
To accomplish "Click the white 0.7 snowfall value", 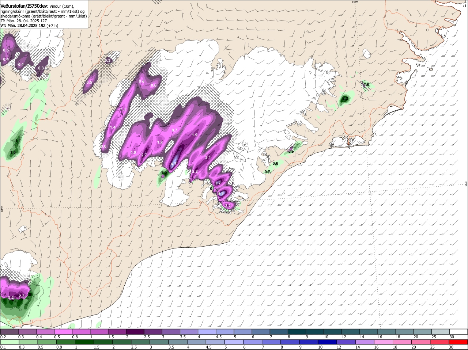I will tap(174, 130).
